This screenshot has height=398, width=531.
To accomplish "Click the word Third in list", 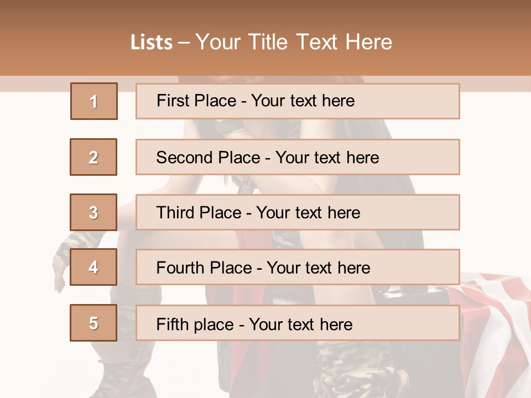I will [175, 213].
